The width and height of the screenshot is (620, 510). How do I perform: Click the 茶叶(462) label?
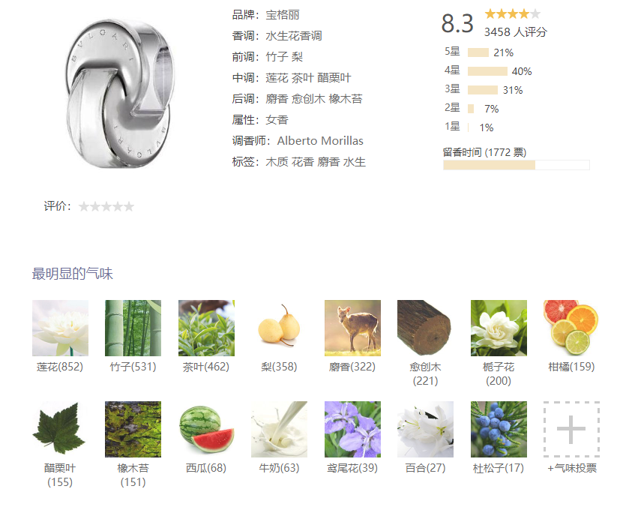pos(206,367)
